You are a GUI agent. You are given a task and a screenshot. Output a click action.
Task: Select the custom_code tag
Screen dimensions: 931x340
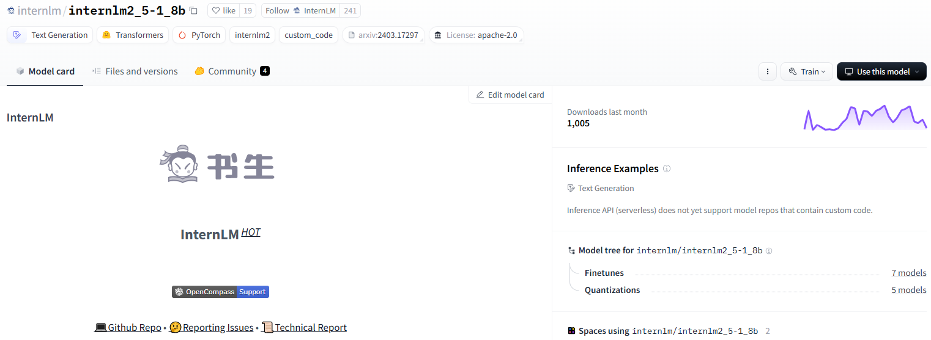pyautogui.click(x=308, y=35)
